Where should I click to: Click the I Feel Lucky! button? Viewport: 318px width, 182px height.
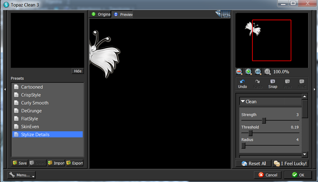coord(290,164)
